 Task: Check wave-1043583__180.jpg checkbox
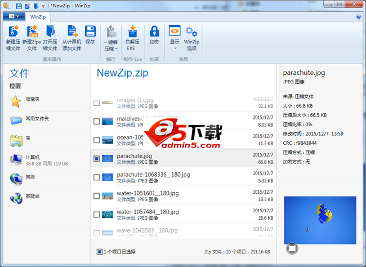coord(96,233)
